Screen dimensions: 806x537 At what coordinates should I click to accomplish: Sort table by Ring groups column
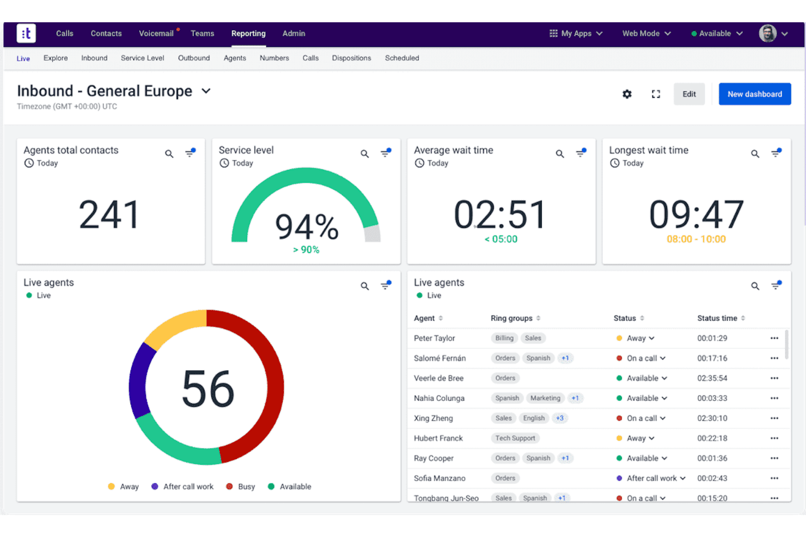pos(515,318)
